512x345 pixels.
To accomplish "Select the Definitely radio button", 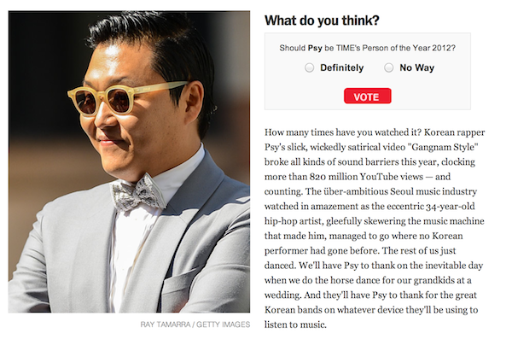I will (309, 67).
